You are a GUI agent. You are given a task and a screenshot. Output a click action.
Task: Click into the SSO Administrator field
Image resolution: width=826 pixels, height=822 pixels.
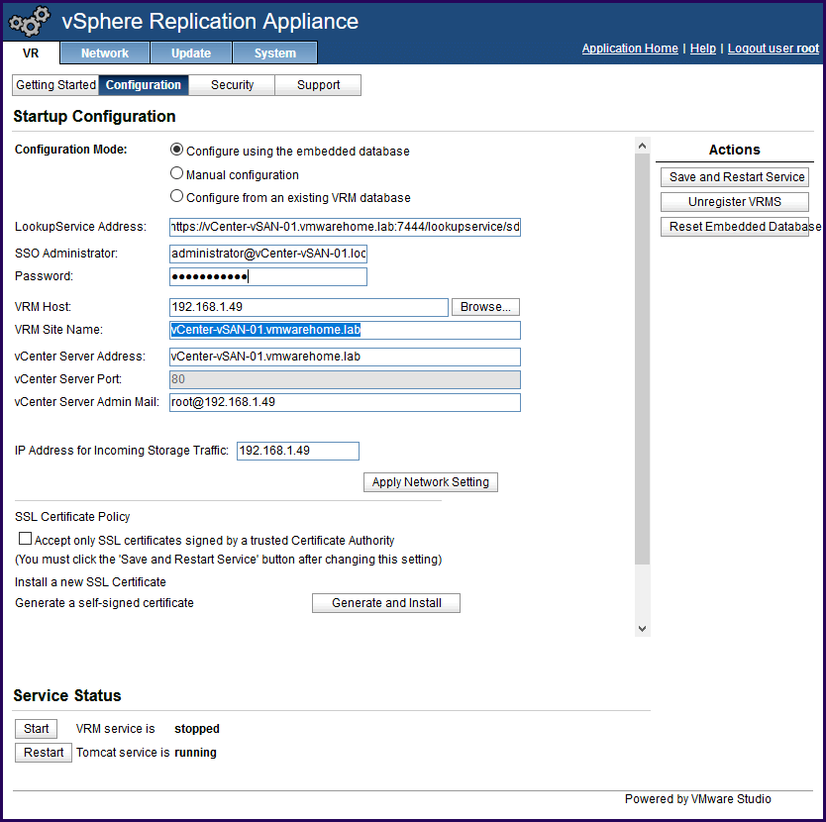(268, 254)
